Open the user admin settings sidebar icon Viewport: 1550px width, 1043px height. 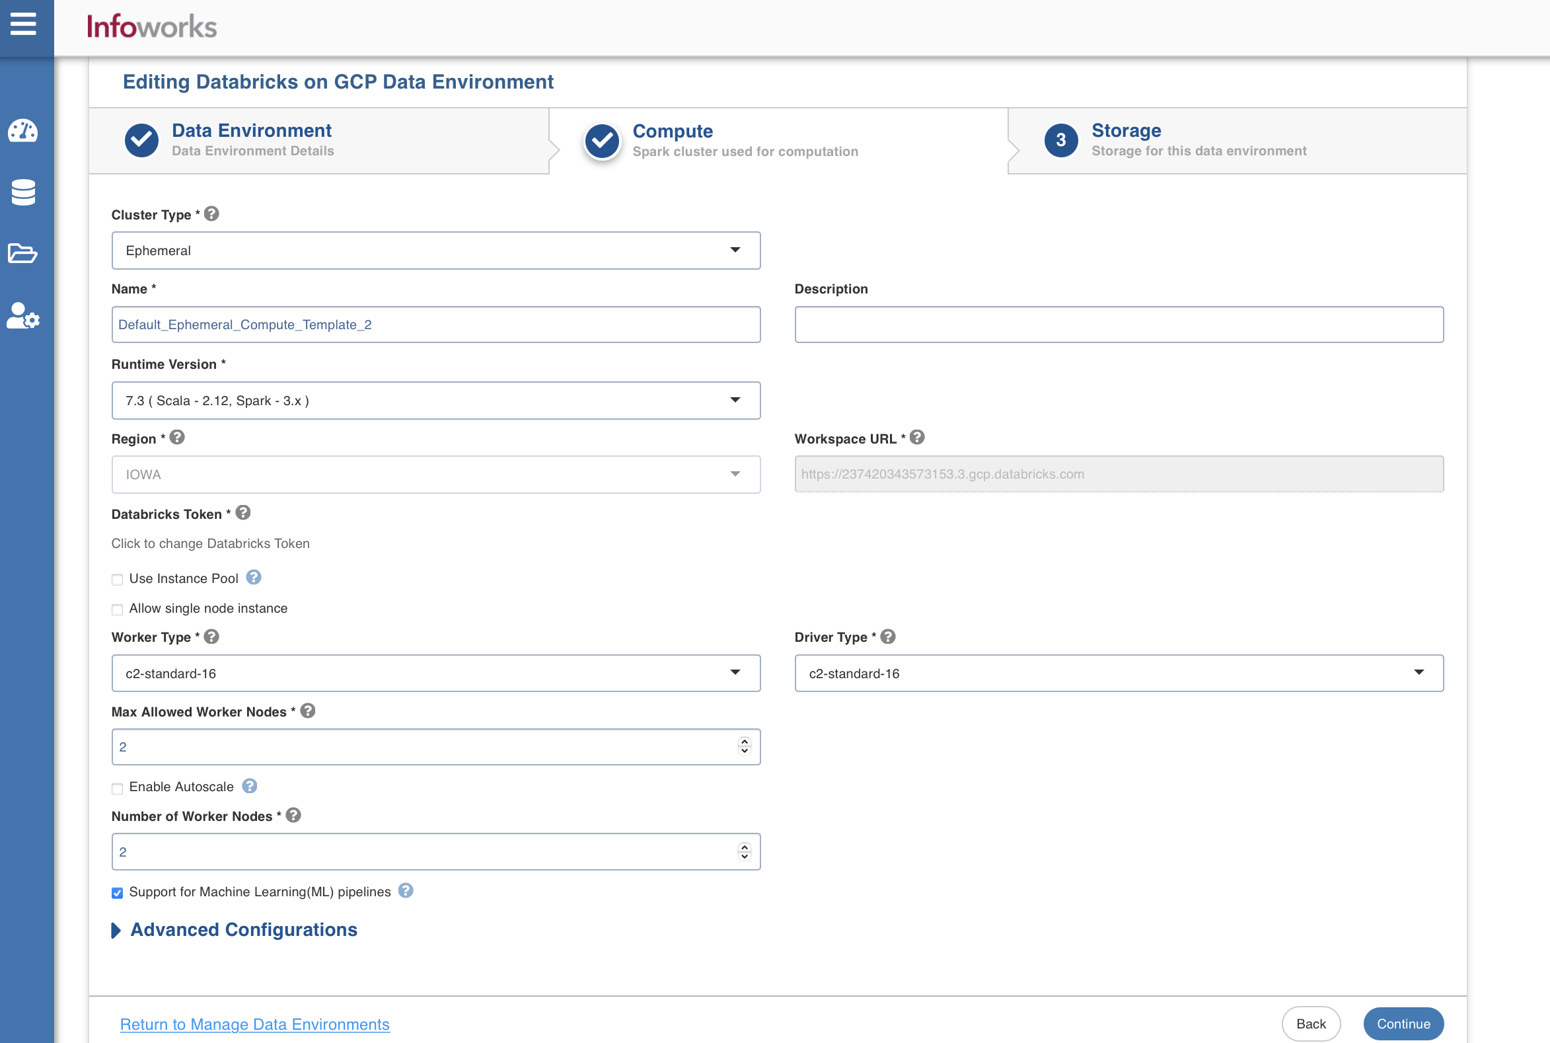click(x=23, y=315)
